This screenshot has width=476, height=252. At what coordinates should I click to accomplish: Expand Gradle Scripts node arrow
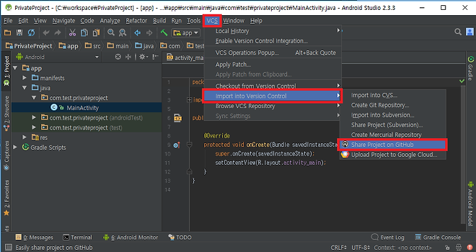(x=15, y=147)
